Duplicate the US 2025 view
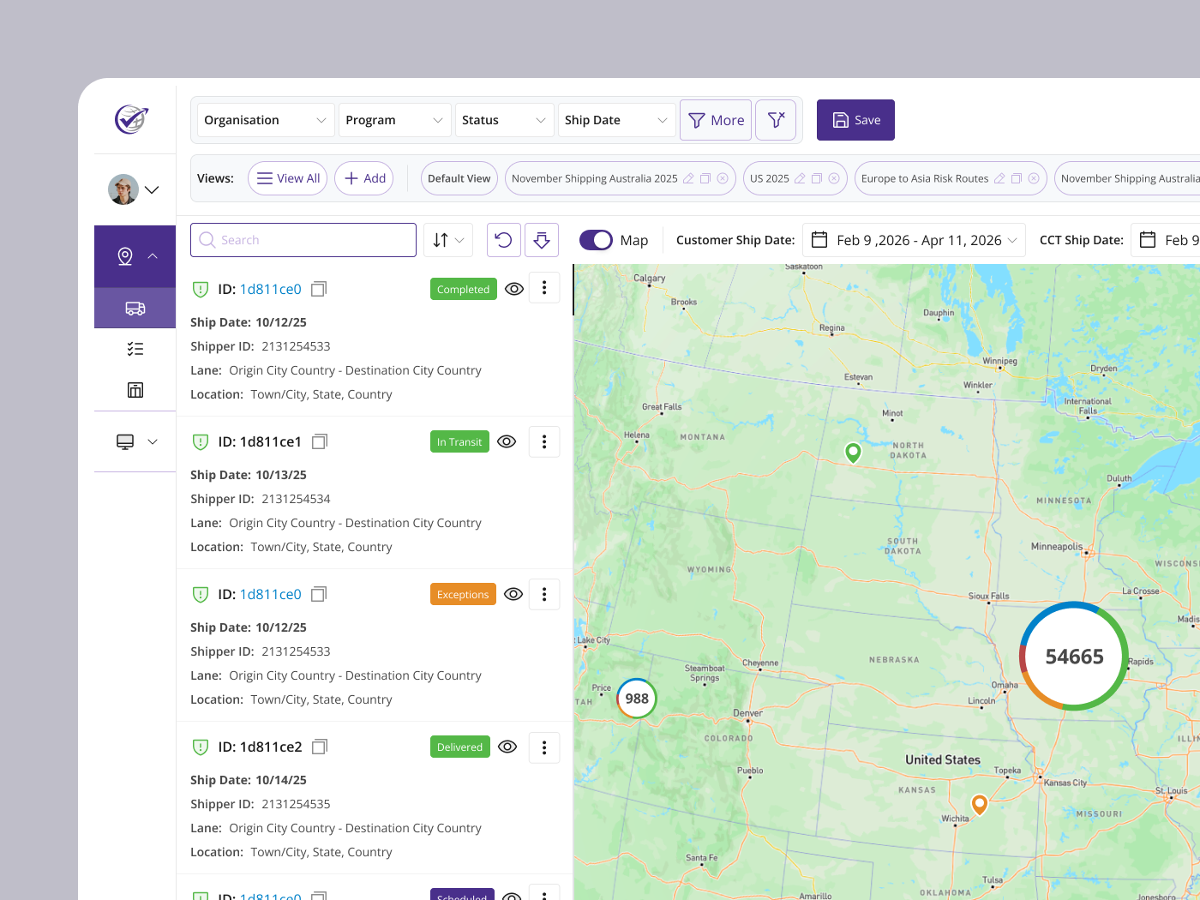 pos(817,178)
